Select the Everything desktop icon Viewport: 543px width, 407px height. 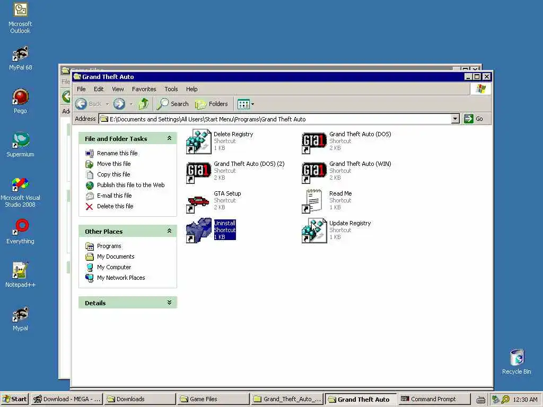pos(21,232)
